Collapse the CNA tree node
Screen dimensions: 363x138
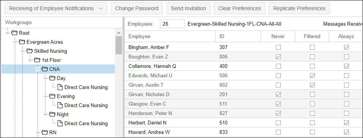coord(37,69)
